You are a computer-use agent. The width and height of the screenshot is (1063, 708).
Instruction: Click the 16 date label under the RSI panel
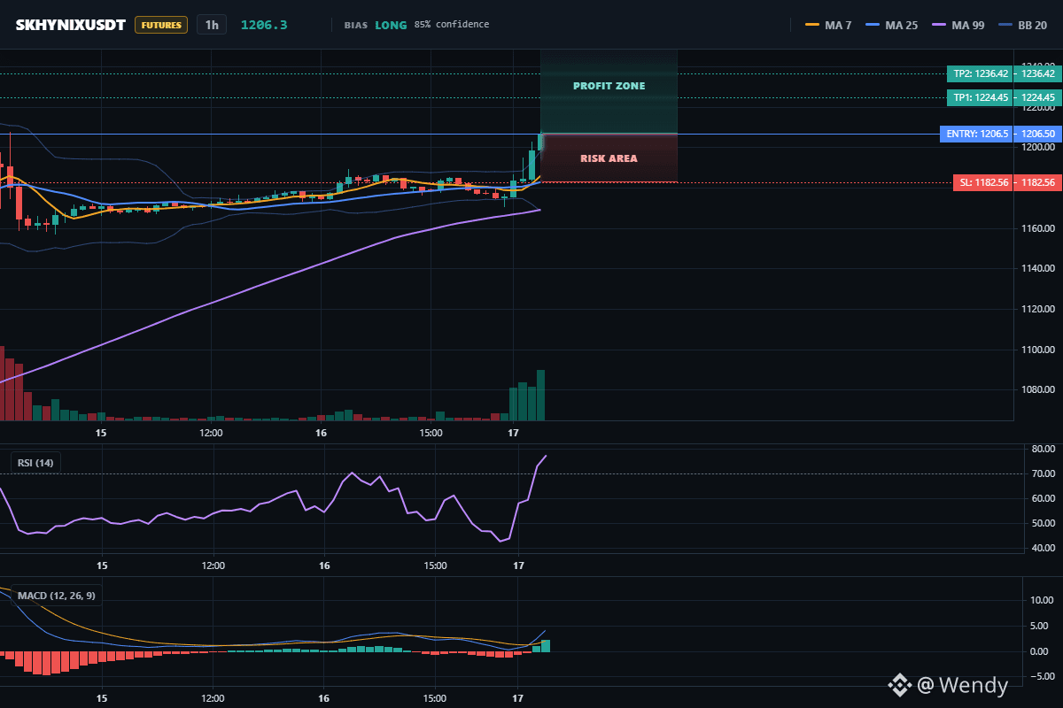point(324,566)
